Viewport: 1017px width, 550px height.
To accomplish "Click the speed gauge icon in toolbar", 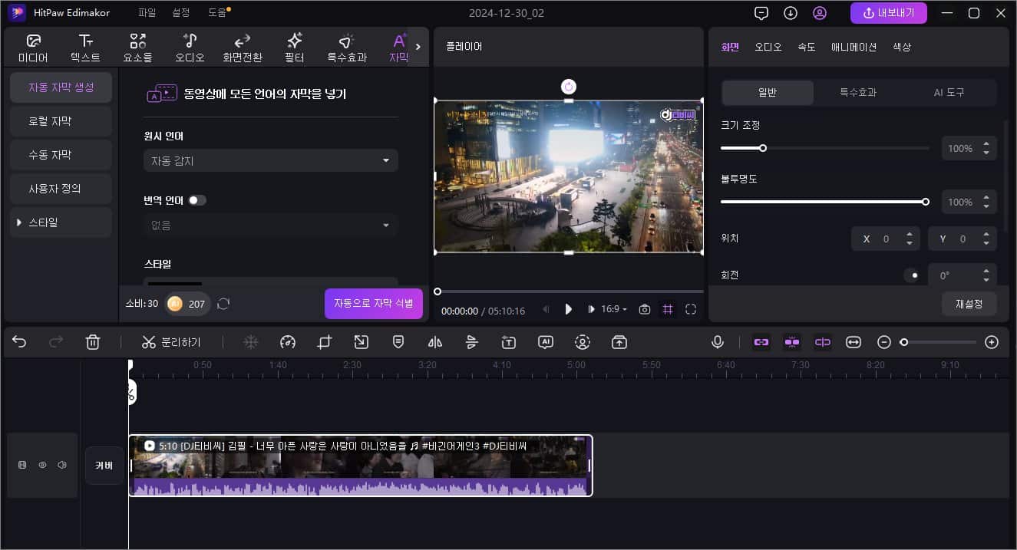I will click(x=288, y=342).
